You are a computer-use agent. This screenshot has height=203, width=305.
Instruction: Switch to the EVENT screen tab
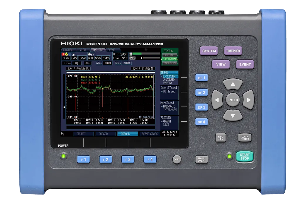pos(111,49)
